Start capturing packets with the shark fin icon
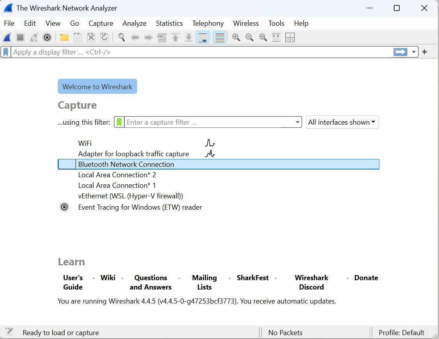The height and width of the screenshot is (339, 439). tap(7, 37)
